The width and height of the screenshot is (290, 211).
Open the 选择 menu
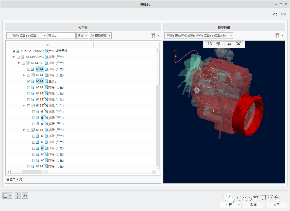point(82,36)
